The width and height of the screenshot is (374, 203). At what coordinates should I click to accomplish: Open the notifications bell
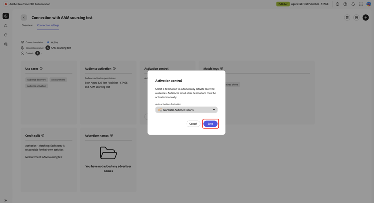(353, 4)
